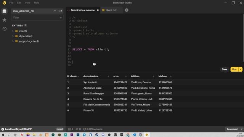Open Steam from the taskbar

pos(96,135)
